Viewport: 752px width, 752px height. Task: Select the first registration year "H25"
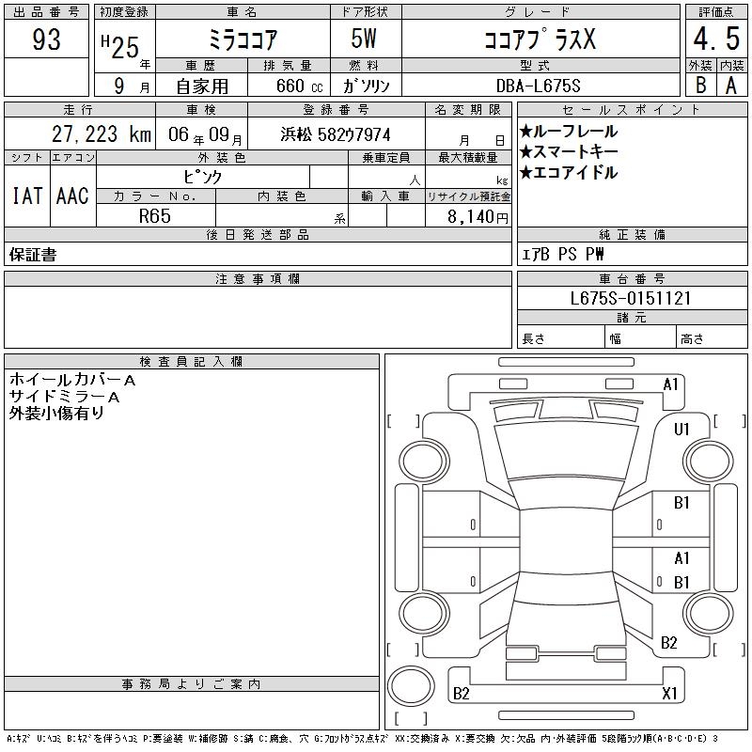click(x=120, y=47)
